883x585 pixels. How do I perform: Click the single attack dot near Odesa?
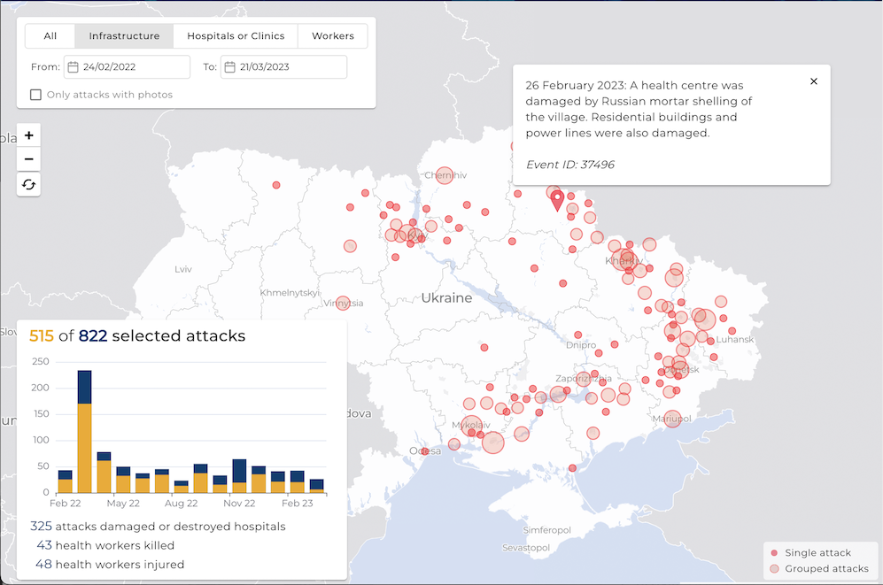click(x=424, y=451)
